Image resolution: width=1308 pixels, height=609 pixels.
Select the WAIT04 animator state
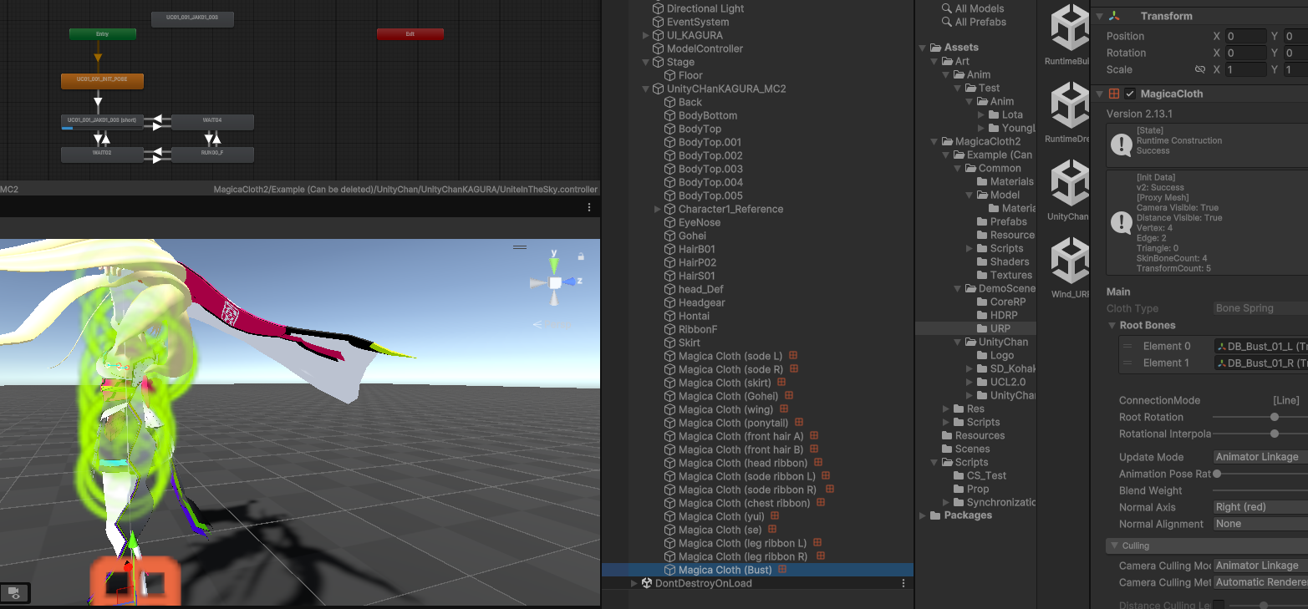212,122
